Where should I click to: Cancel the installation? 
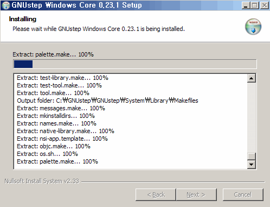243,195
